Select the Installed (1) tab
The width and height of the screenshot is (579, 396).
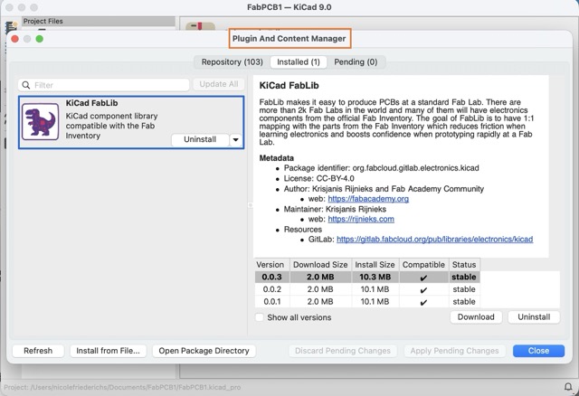click(x=299, y=62)
